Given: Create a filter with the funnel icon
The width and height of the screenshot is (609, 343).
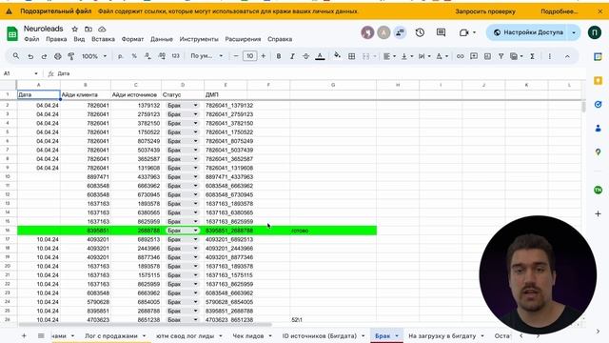Looking at the screenshot, I should click(x=501, y=56).
